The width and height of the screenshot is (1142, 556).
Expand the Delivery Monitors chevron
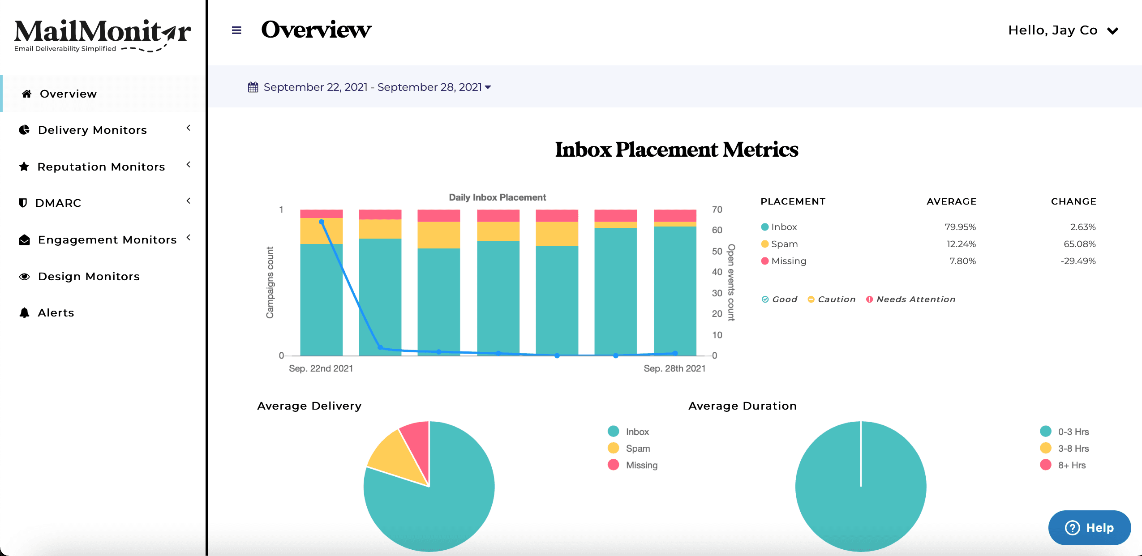(189, 128)
